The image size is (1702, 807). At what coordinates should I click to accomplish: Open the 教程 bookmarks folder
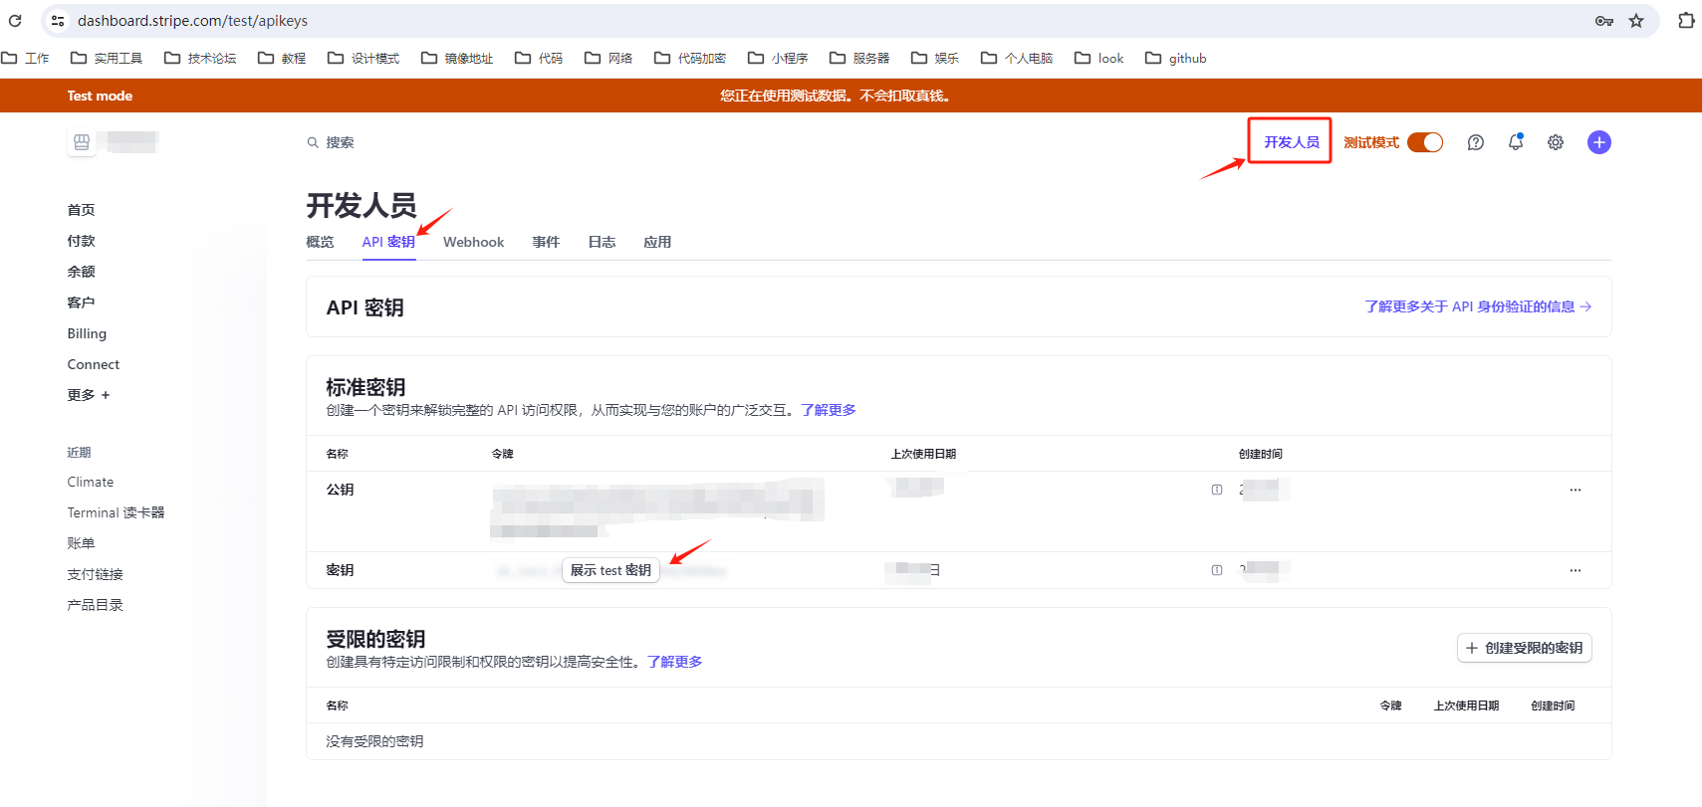pos(282,58)
